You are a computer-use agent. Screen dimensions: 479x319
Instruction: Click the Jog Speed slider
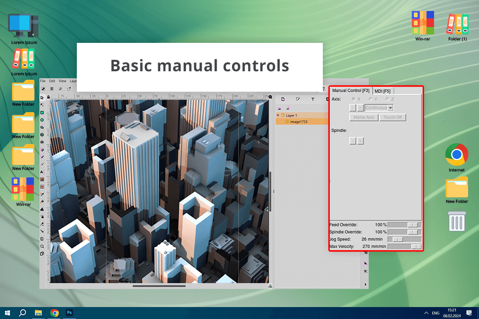coord(405,239)
